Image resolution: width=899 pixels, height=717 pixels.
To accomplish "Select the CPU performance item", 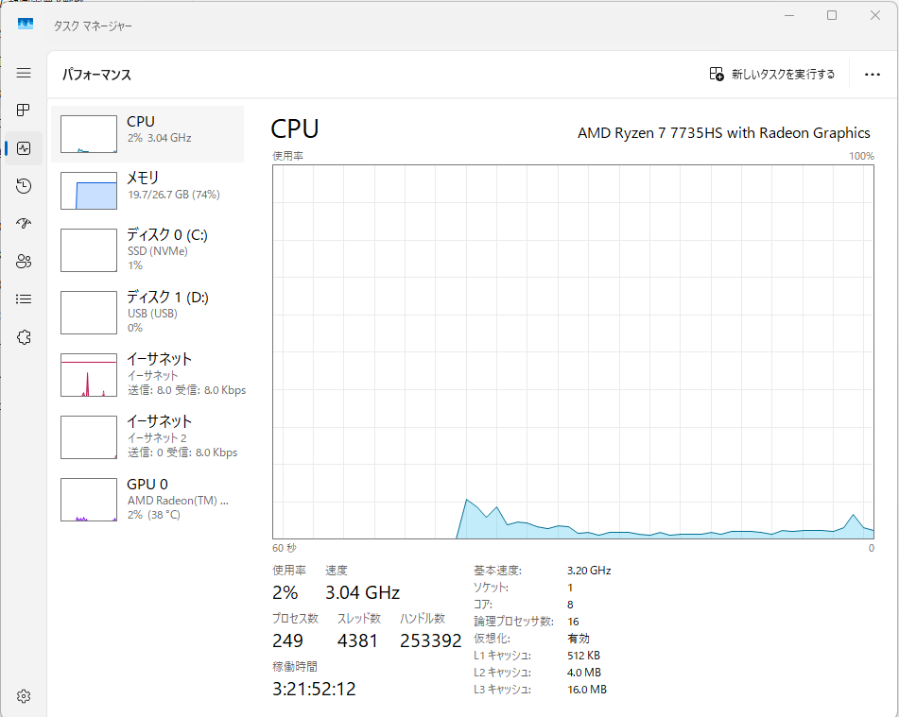I will (x=147, y=134).
